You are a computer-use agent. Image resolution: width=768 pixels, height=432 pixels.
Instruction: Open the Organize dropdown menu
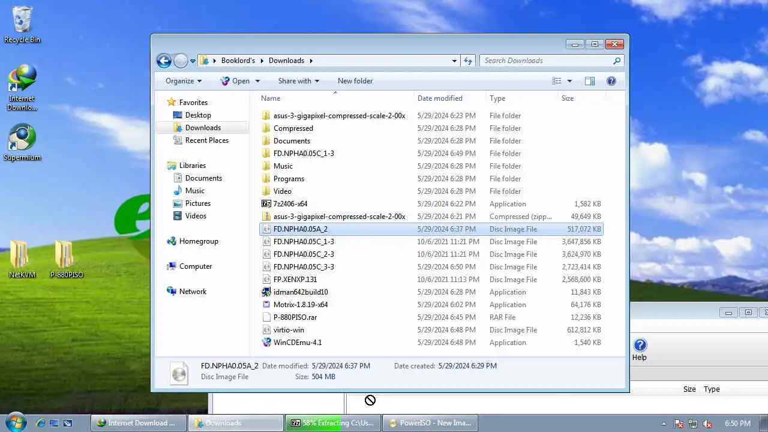coord(184,81)
